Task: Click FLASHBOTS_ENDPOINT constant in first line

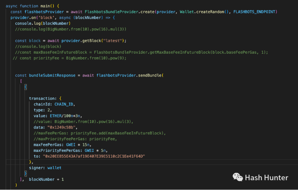Action: (254, 12)
